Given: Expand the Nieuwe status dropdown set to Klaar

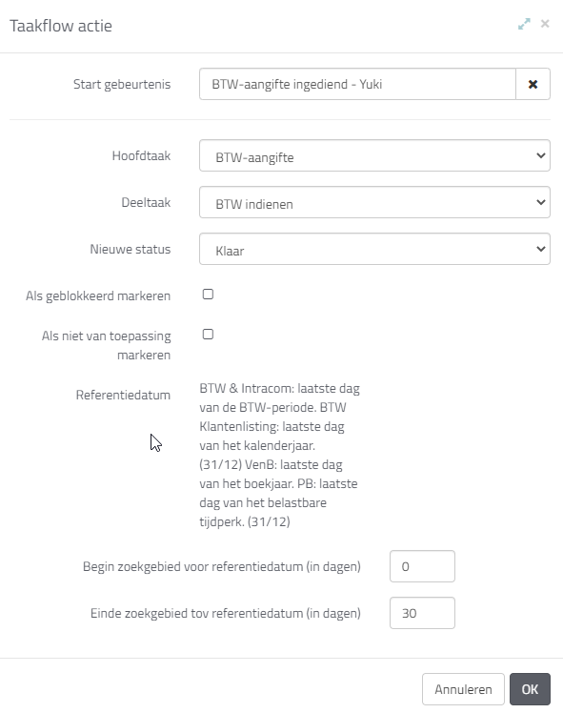Looking at the screenshot, I should [x=375, y=249].
